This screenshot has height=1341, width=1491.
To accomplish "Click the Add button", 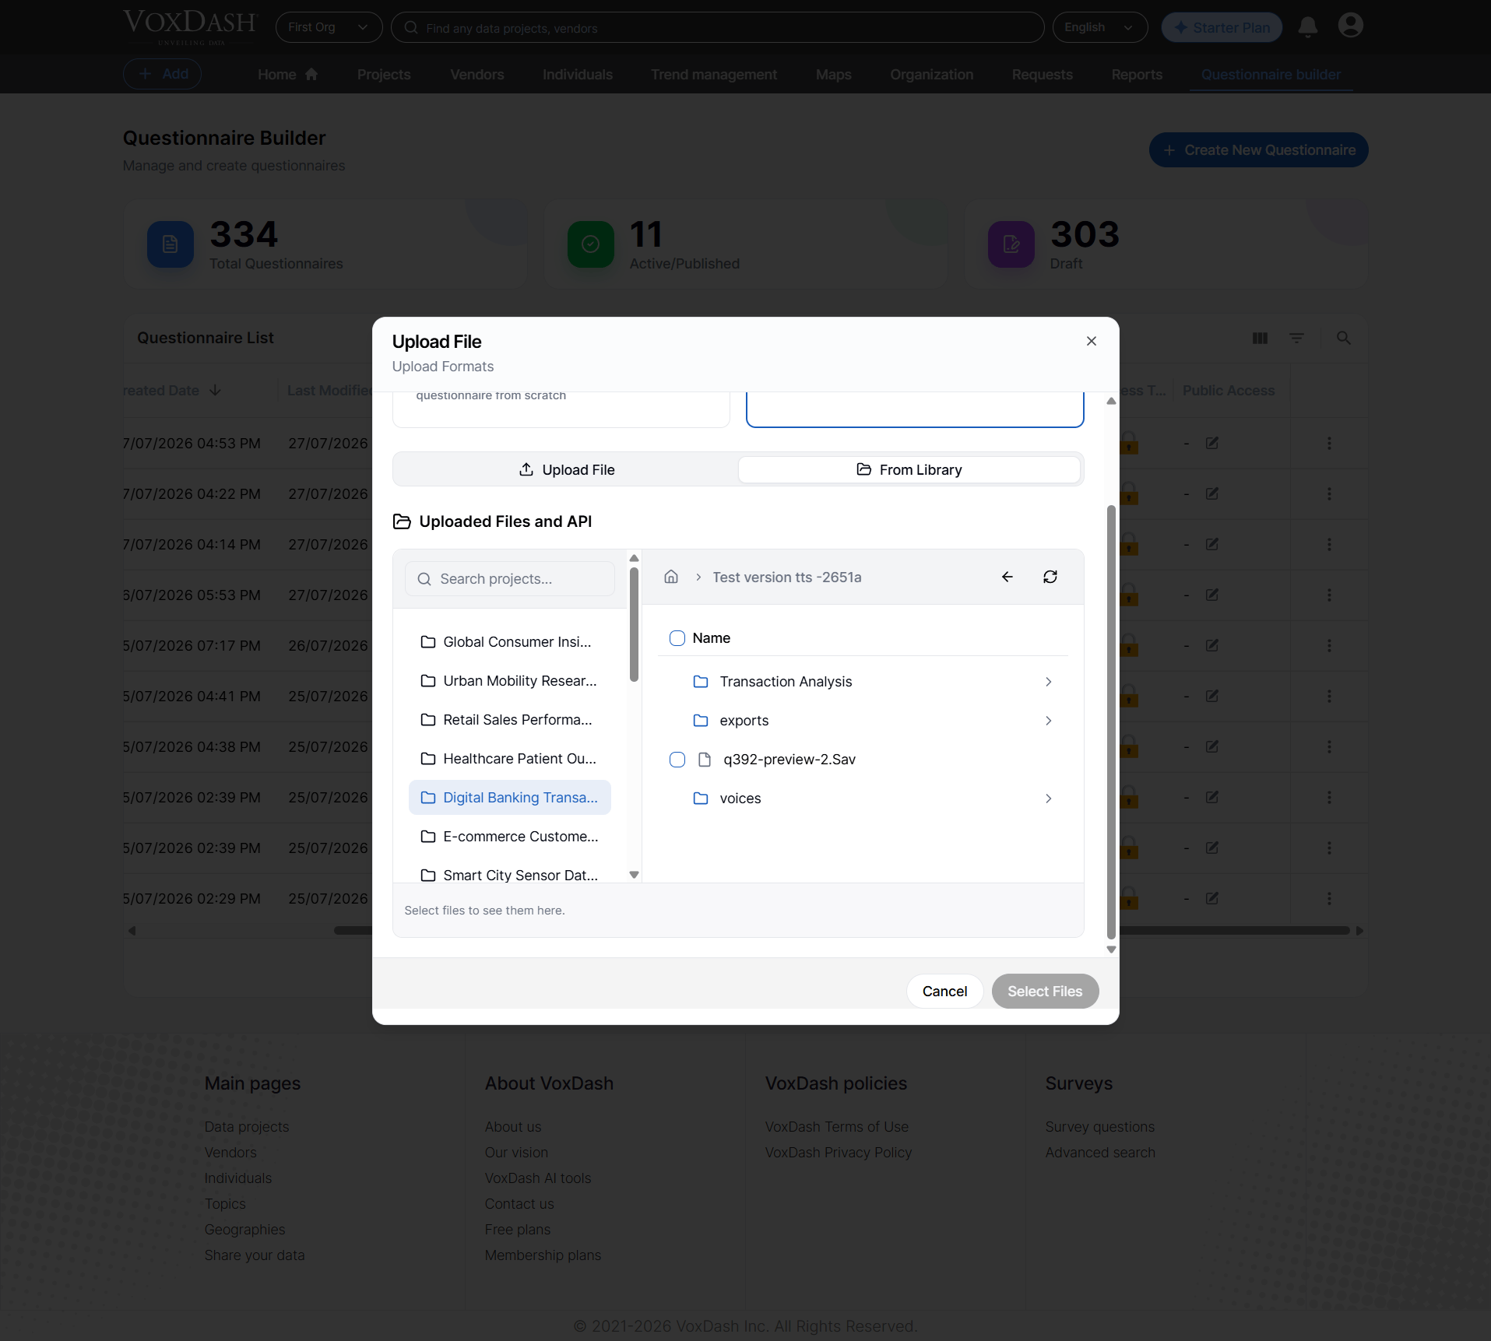I will coord(163,74).
